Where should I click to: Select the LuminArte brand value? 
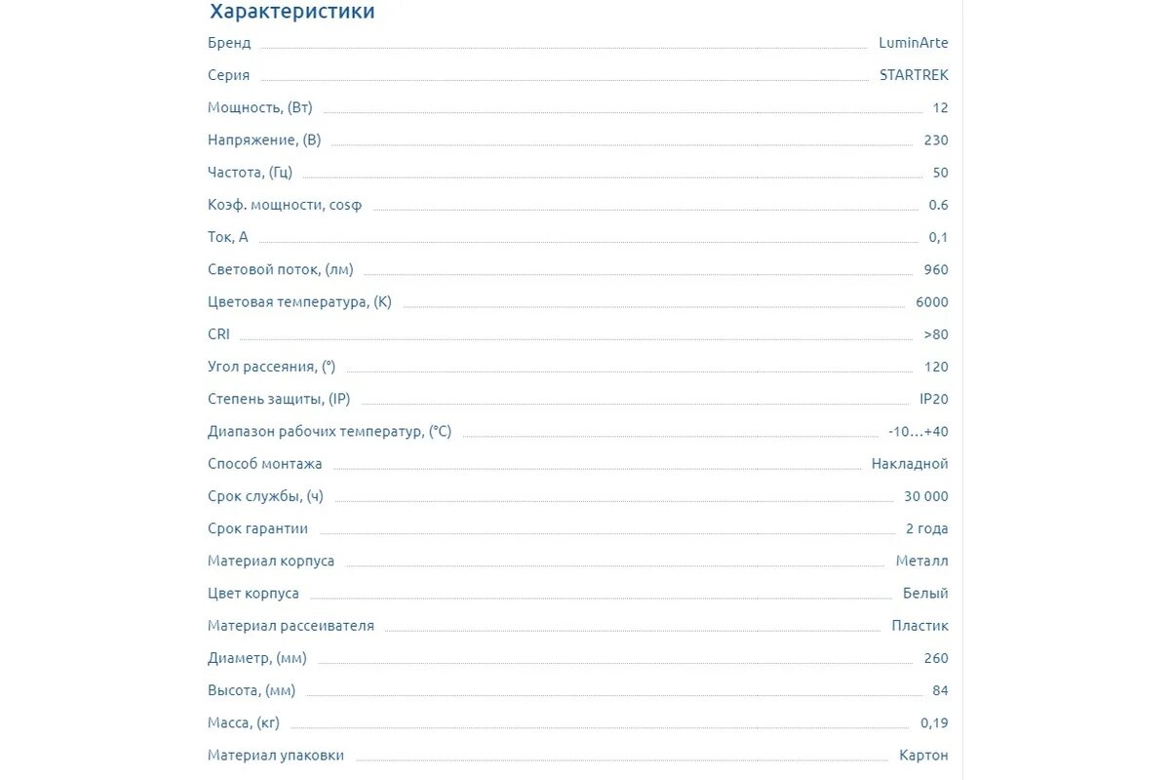click(913, 43)
